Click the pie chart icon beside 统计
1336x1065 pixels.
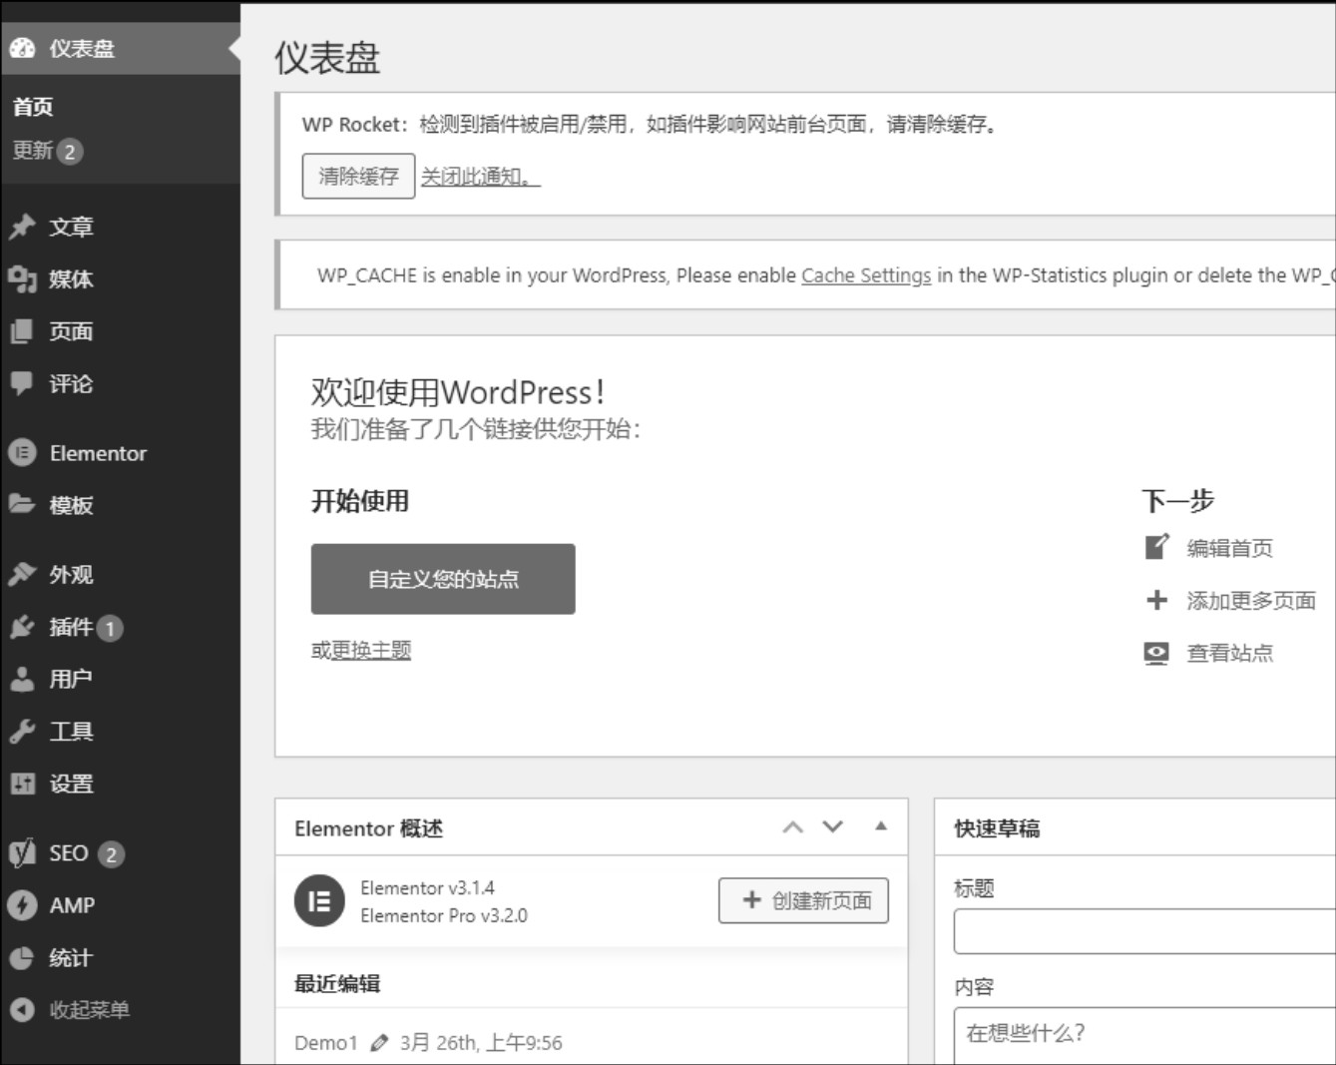click(22, 958)
